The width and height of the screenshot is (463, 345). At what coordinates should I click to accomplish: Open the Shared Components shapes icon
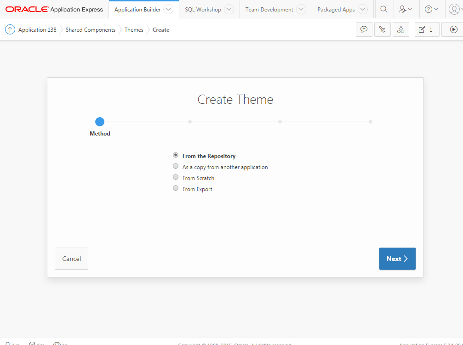tap(400, 29)
